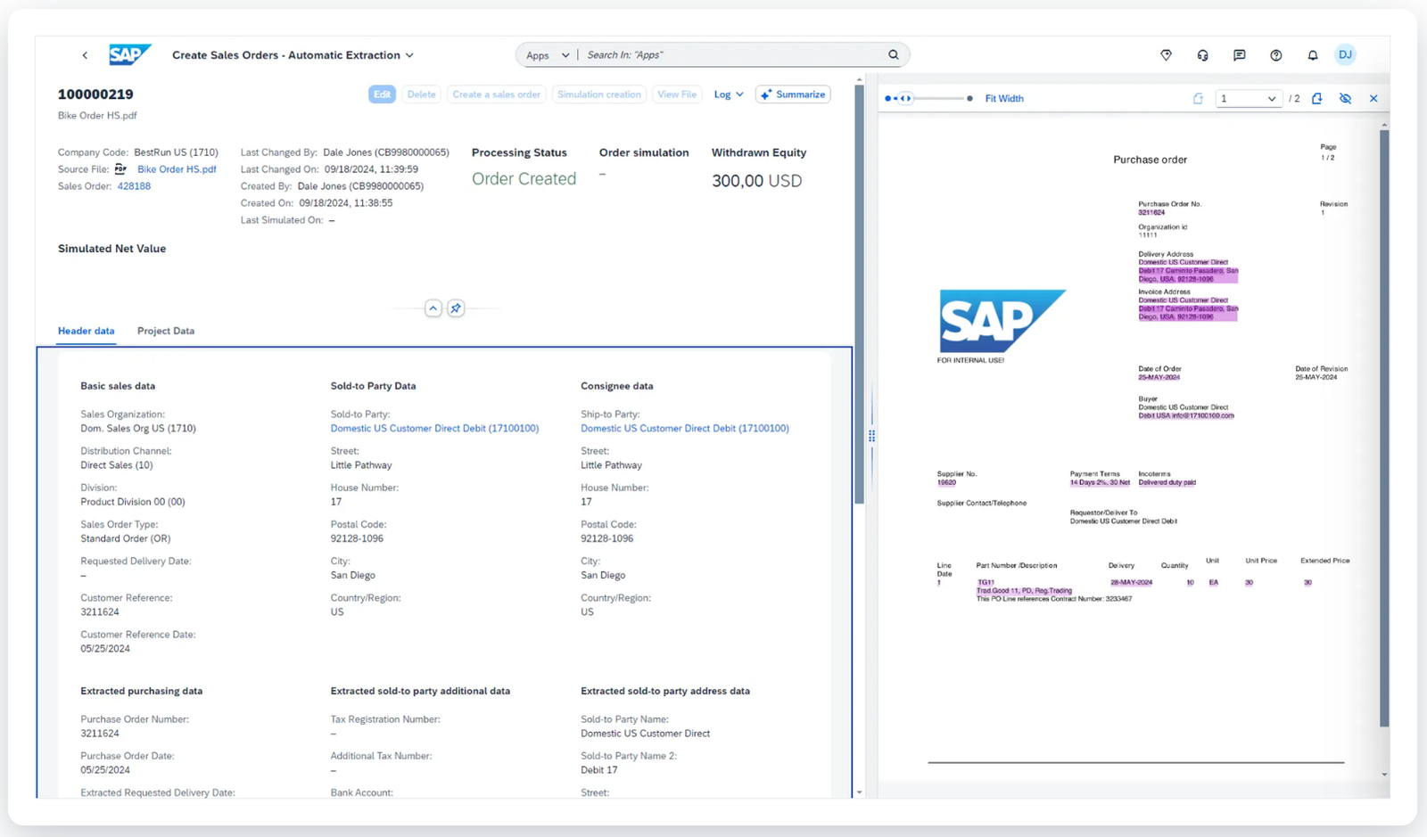
Task: Go to next page in PDF viewer
Action: (1316, 99)
